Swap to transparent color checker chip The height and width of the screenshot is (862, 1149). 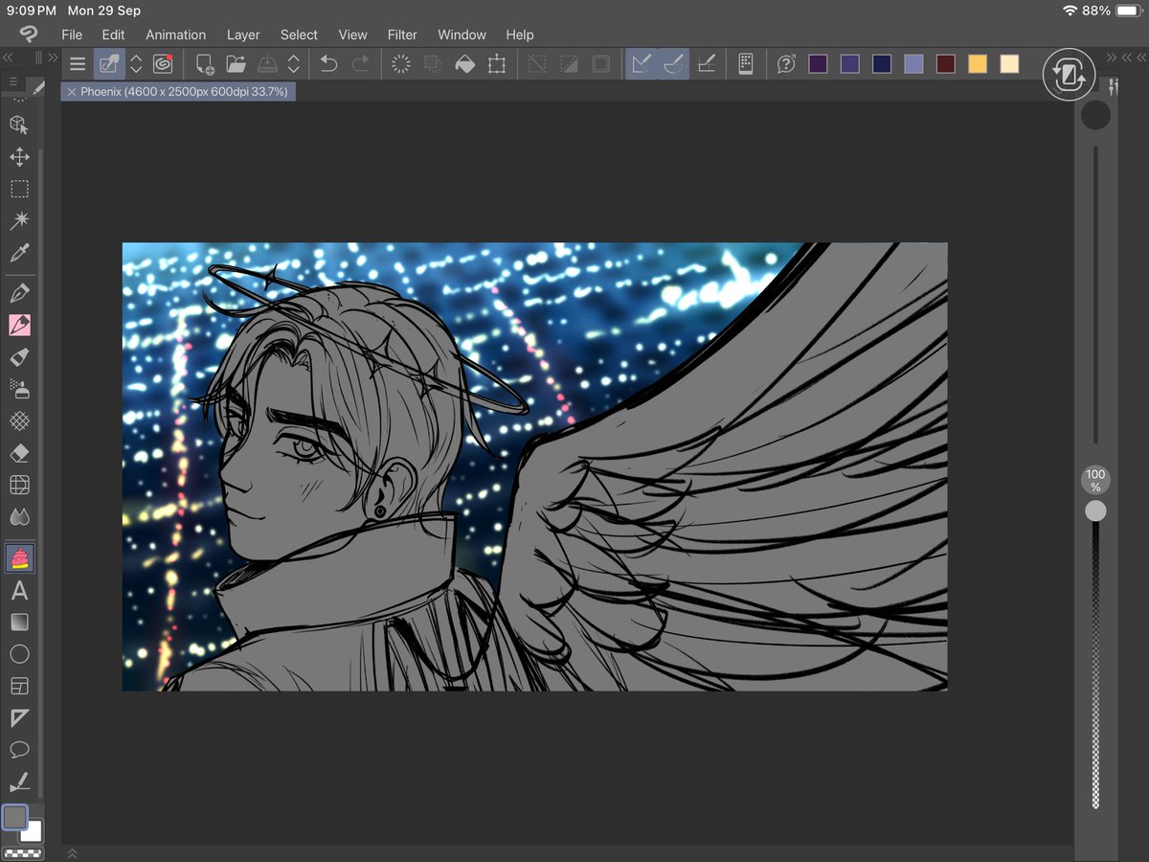[x=23, y=852]
